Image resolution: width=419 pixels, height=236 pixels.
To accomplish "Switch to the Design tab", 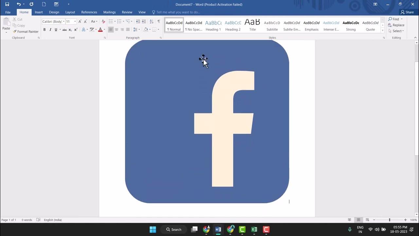I will [54, 12].
